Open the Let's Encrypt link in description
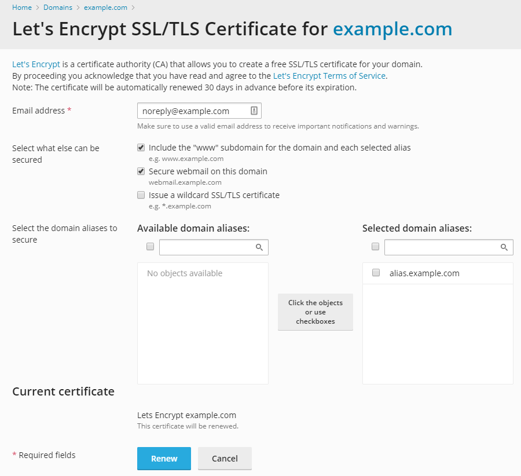This screenshot has width=521, height=476. 36,64
